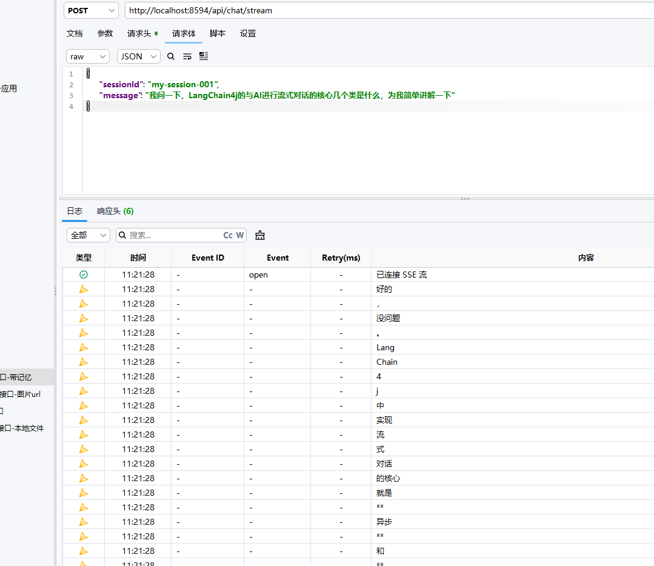Click message icon beside '好的' row
Viewport: 654px width, 566px height.
click(84, 289)
